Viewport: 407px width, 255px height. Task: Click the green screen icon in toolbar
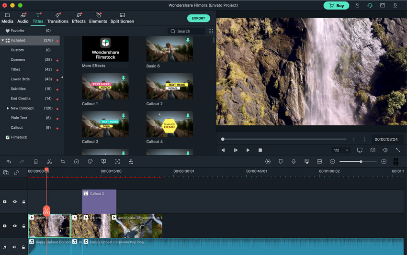103,162
